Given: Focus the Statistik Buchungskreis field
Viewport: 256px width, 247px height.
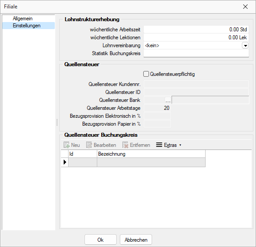Looking at the screenshot, I should [196, 53].
